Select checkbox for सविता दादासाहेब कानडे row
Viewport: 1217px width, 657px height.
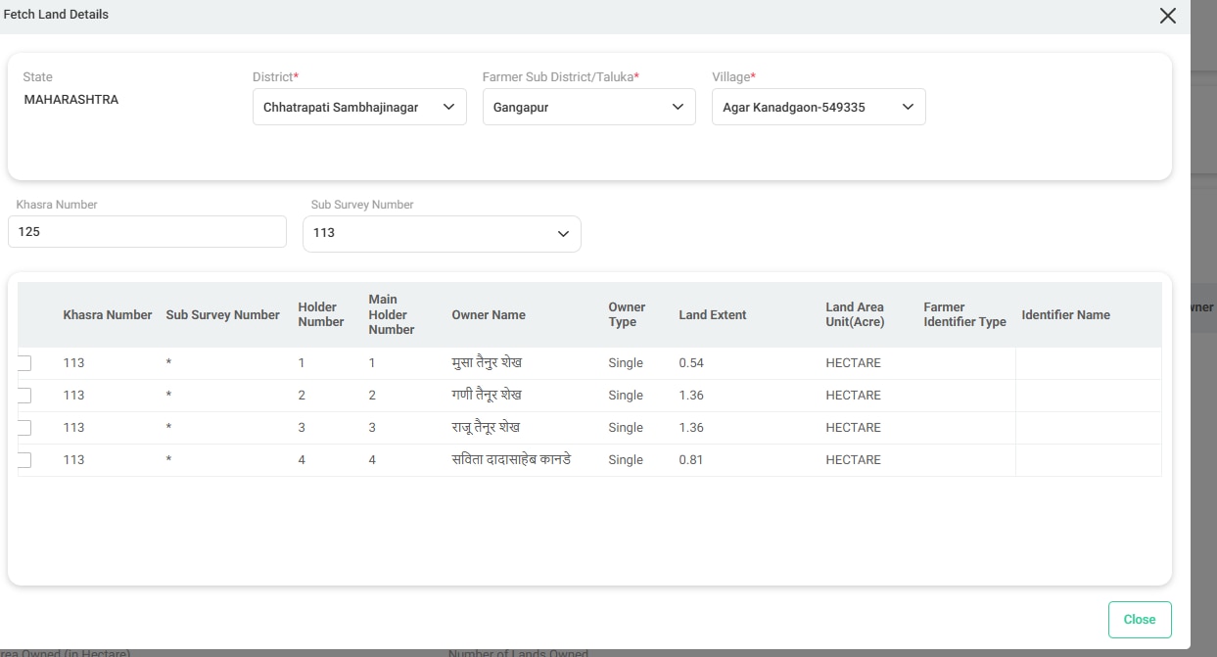pyautogui.click(x=23, y=460)
